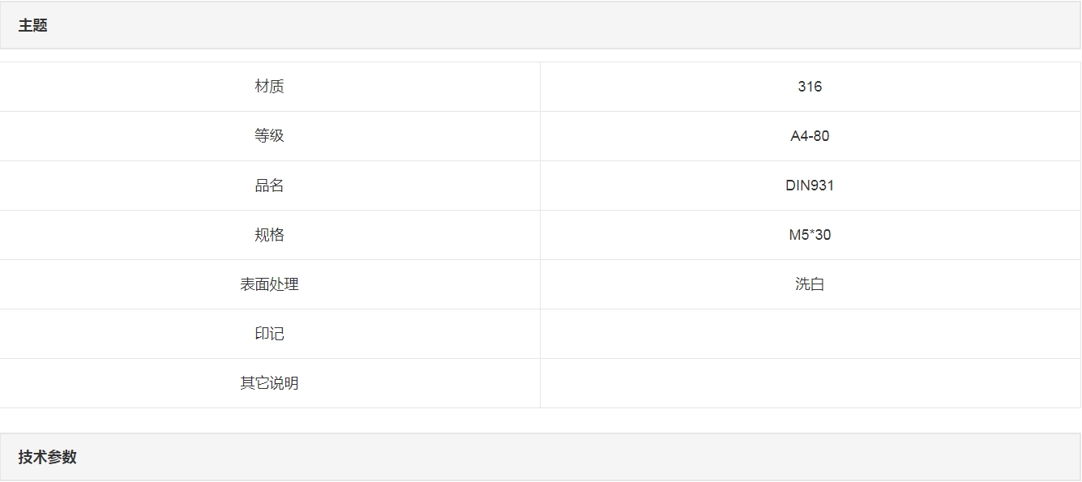1082x482 pixels.
Task: Click the 材质 label cell
Action: click(269, 87)
